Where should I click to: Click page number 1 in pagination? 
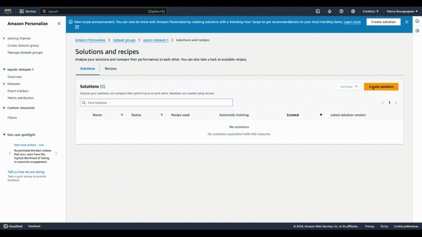point(389,102)
